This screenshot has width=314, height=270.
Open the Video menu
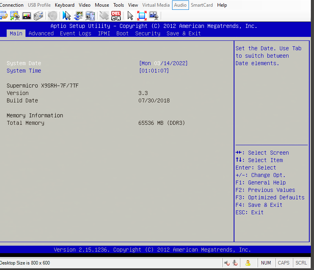pyautogui.click(x=85, y=5)
